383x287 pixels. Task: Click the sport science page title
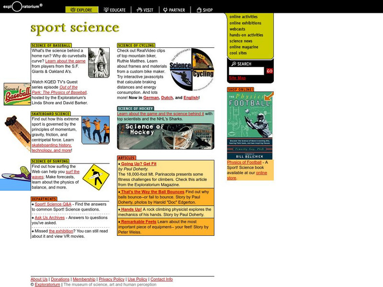(75, 28)
